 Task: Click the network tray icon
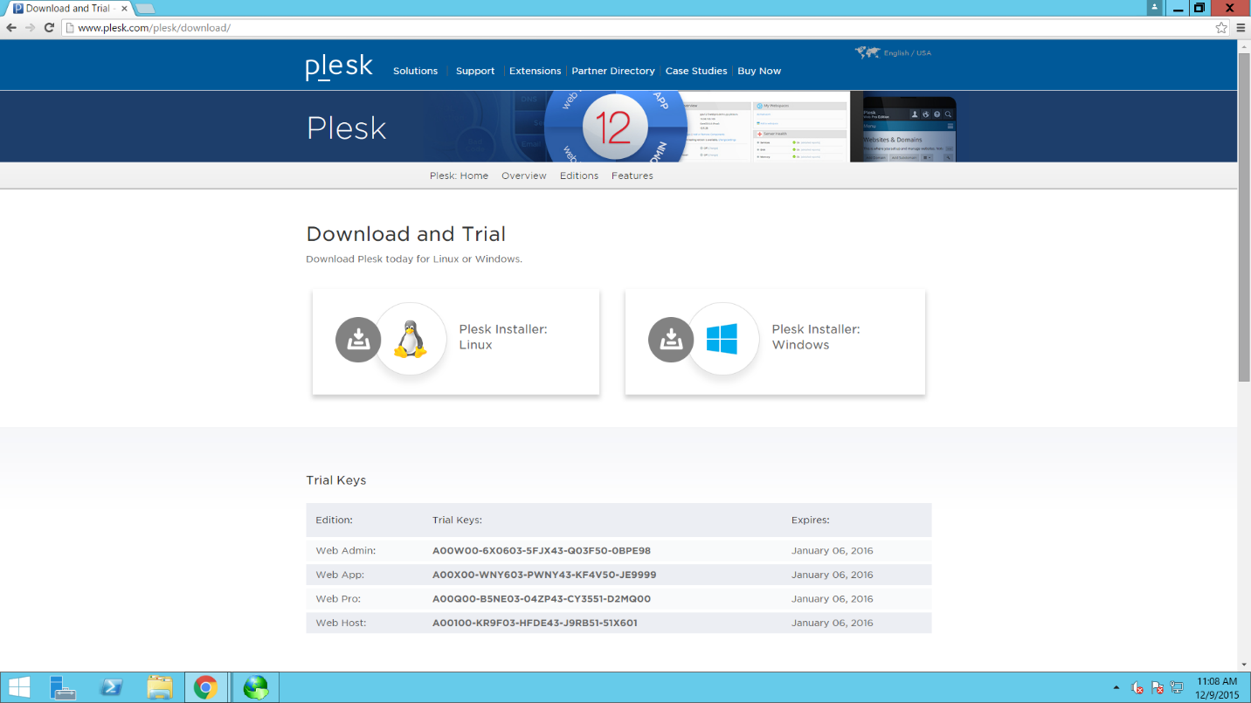click(1177, 688)
